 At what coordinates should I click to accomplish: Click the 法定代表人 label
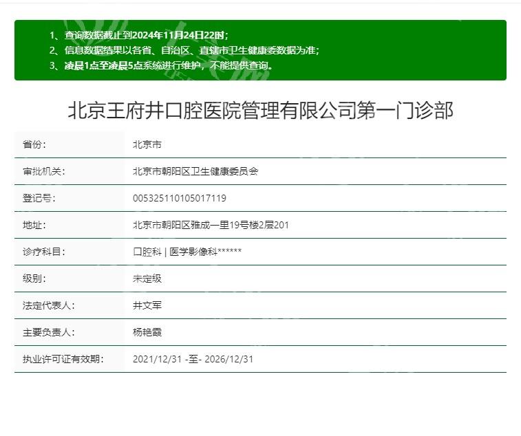pyautogui.click(x=48, y=305)
